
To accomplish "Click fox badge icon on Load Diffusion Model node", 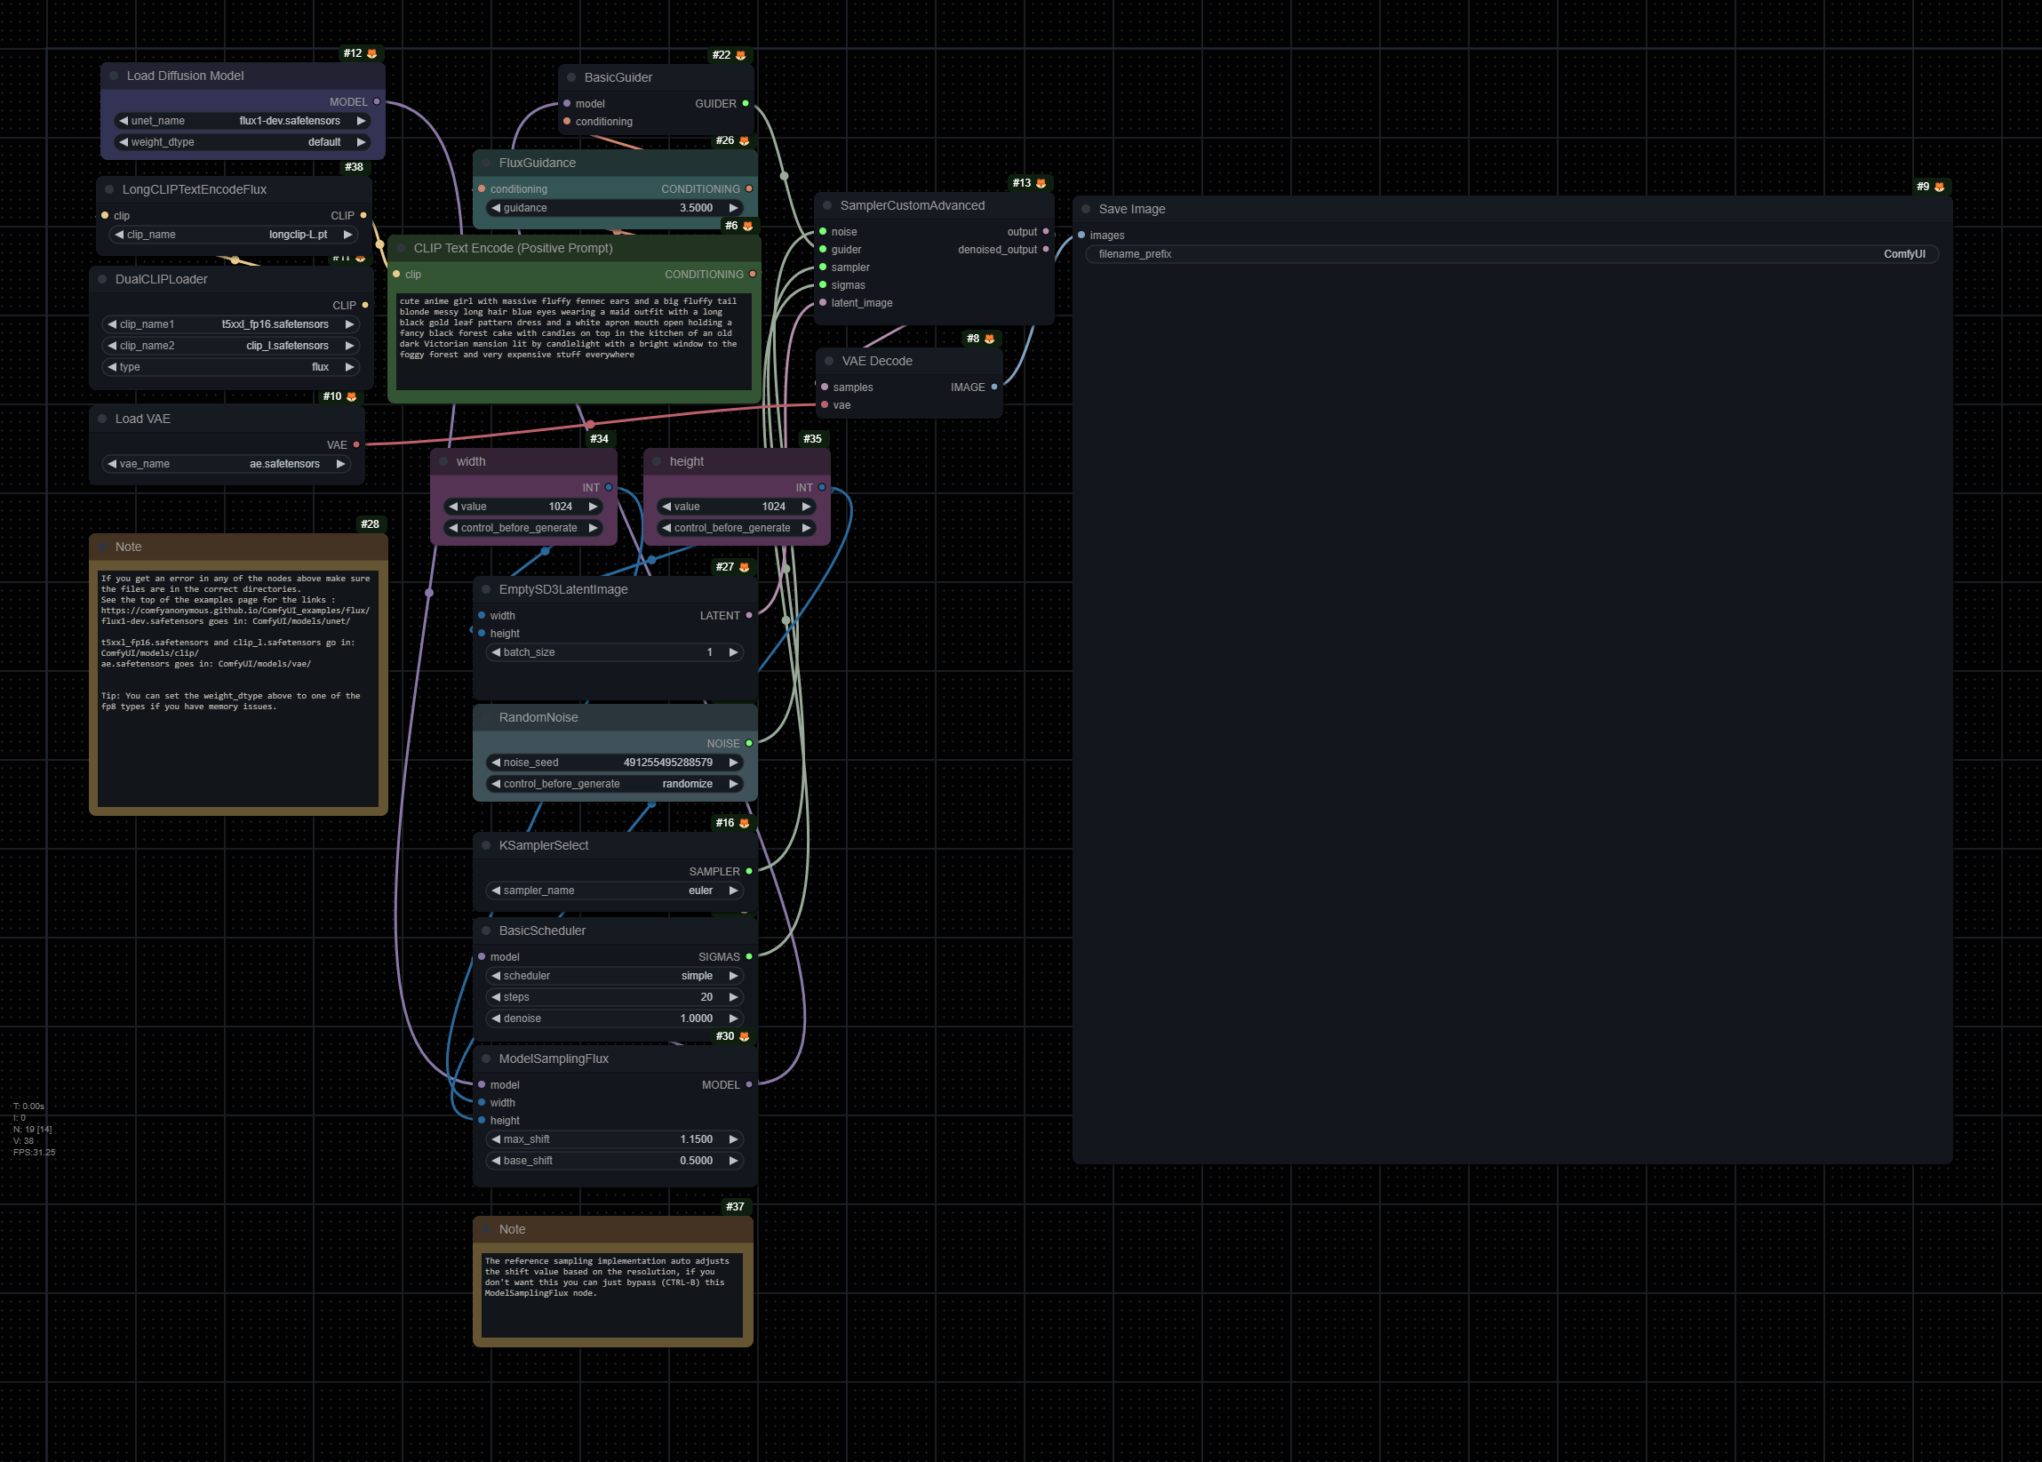I will pyautogui.click(x=371, y=54).
